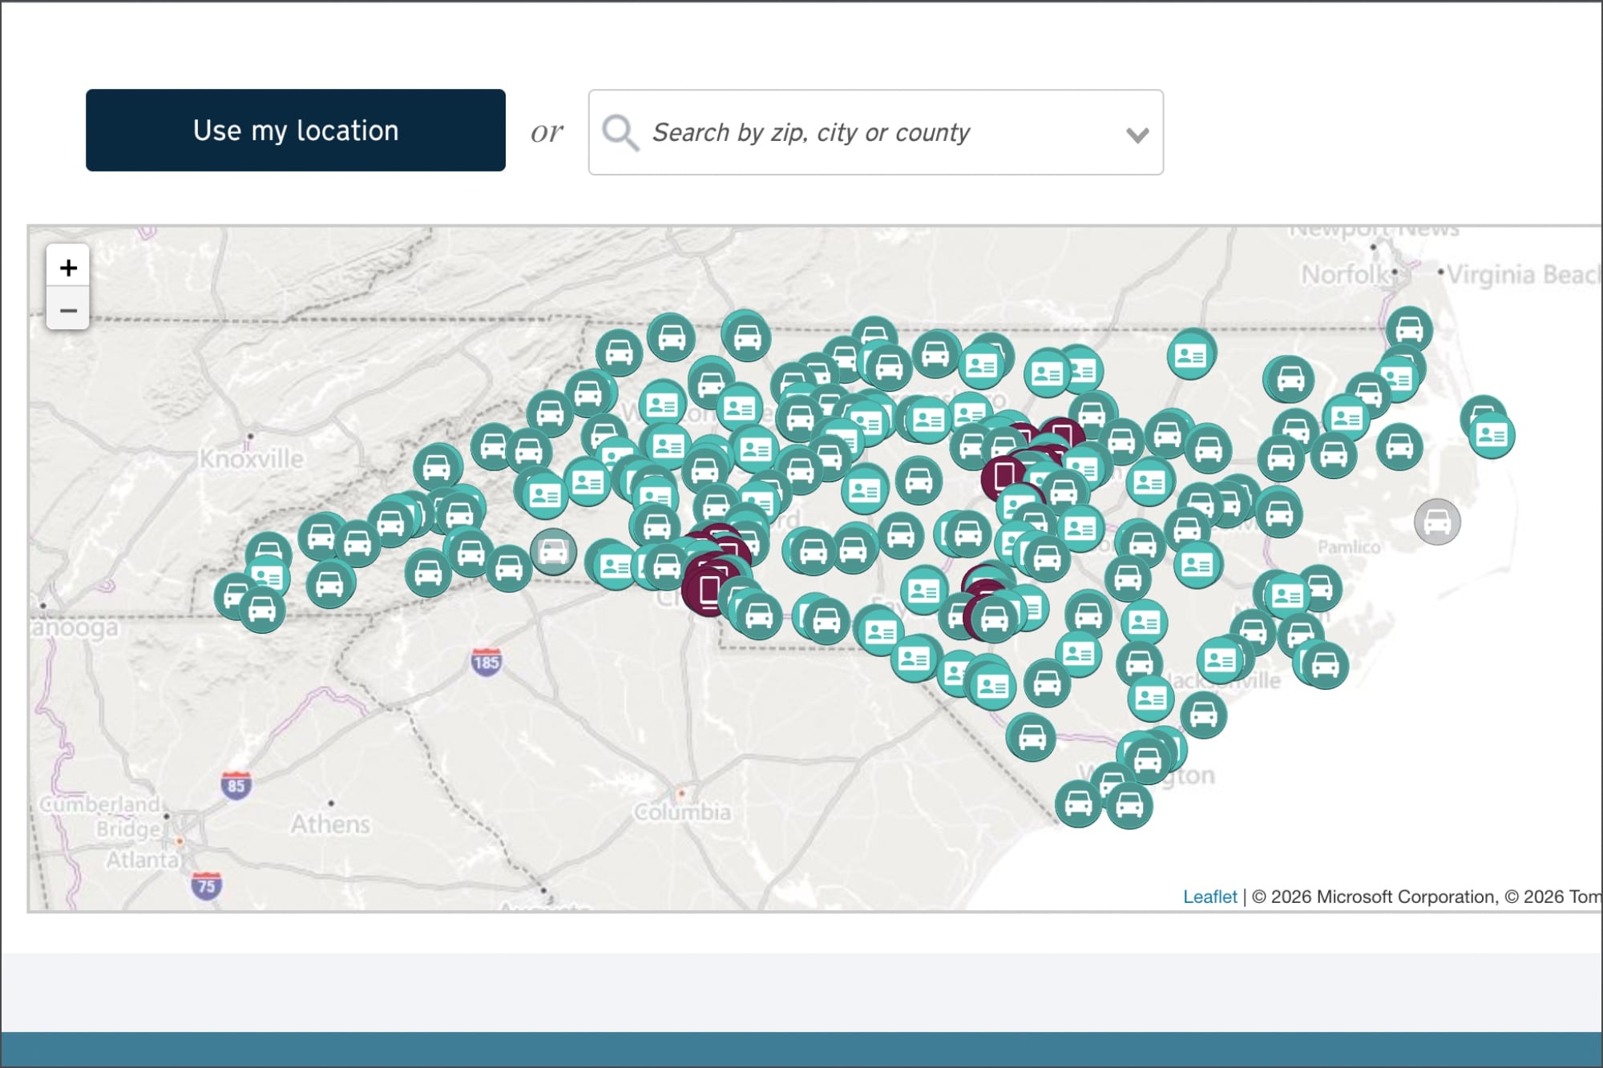The height and width of the screenshot is (1068, 1603).
Task: Select the license card marker in far western mountains
Action: (267, 576)
